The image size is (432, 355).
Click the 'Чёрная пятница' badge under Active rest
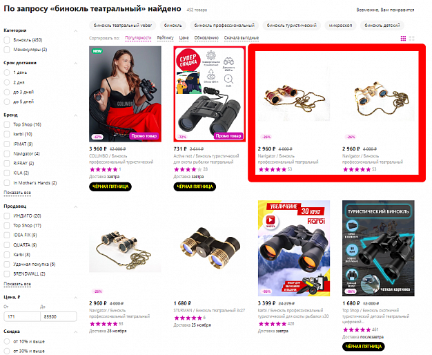click(195, 186)
